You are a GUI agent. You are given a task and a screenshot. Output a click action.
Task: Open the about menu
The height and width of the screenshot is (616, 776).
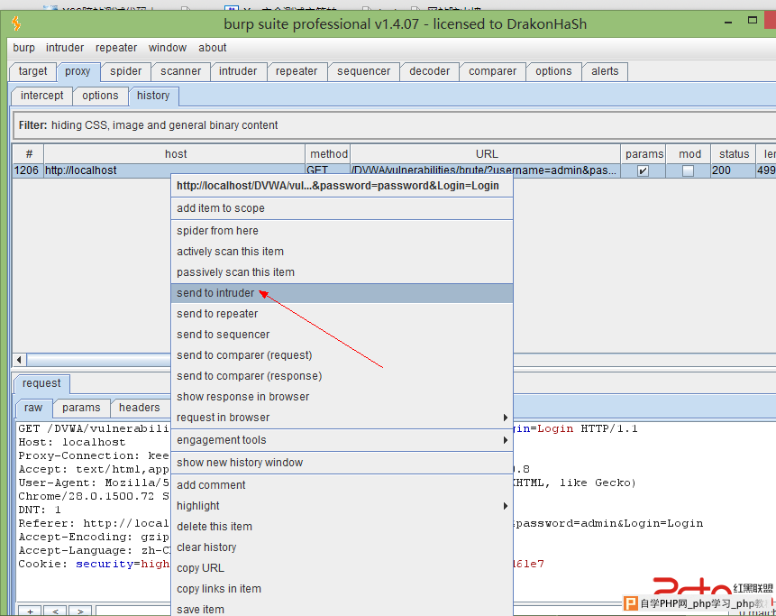[x=213, y=48]
